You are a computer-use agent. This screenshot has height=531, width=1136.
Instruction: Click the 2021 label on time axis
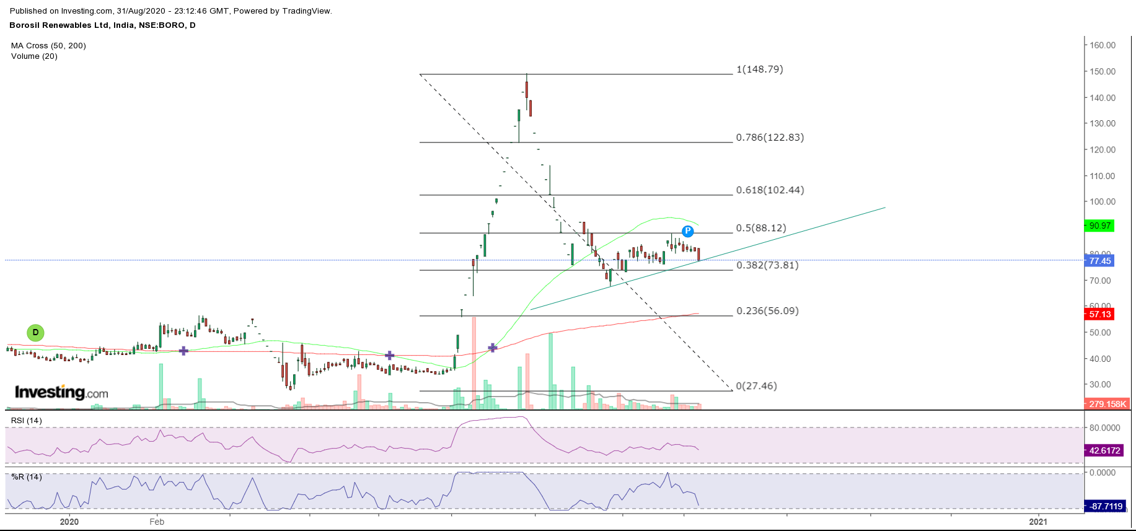pyautogui.click(x=1038, y=522)
